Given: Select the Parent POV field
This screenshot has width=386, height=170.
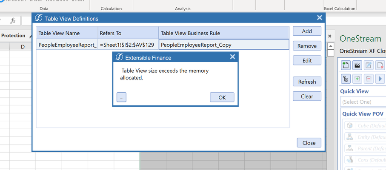Looking at the screenshot, I should click(364, 148).
